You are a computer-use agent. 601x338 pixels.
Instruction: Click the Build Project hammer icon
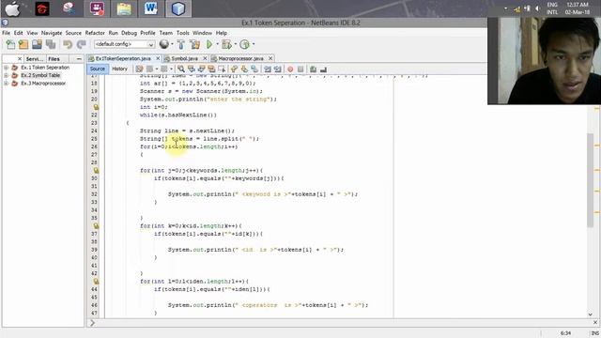tap(181, 44)
